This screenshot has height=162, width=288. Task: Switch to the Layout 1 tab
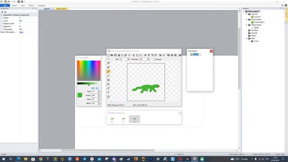pos(47,9)
